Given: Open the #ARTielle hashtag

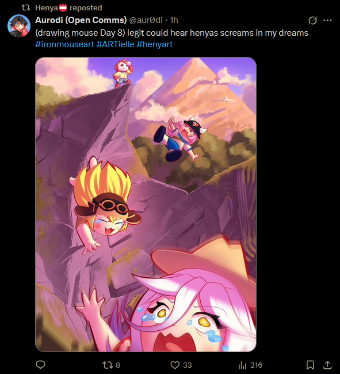Looking at the screenshot, I should pyautogui.click(x=115, y=44).
